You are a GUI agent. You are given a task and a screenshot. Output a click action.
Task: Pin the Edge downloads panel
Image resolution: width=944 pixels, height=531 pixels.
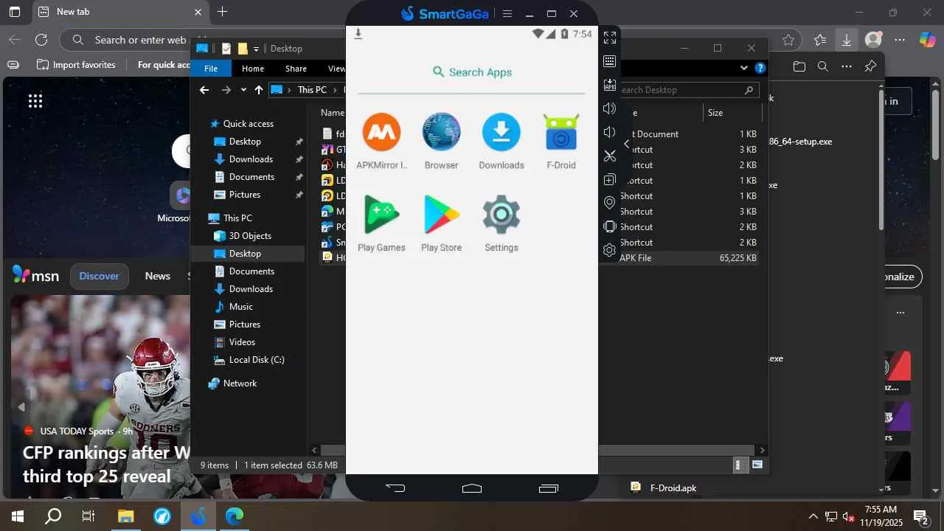tap(870, 66)
